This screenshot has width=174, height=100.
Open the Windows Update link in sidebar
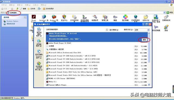click(13, 21)
